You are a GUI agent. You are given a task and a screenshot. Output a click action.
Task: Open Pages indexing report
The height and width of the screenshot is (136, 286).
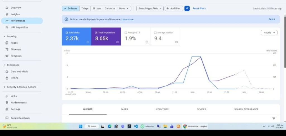click(x=14, y=43)
